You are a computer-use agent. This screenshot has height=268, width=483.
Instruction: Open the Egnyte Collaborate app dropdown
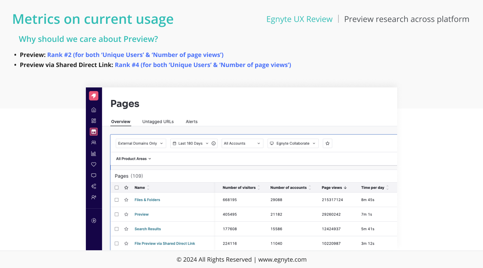pos(293,143)
